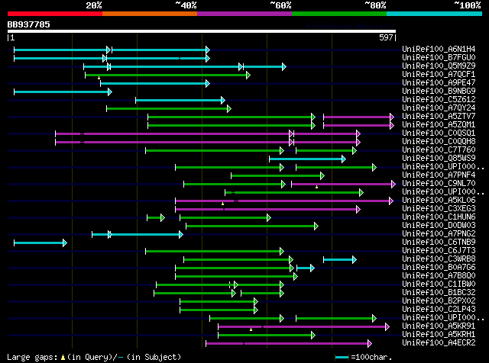Open hit UniRef100_A6N1H4

pos(439,50)
